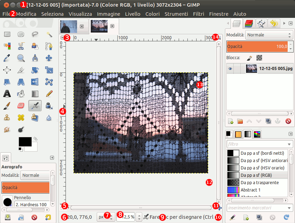Select the Fuzzy Select magic wand tool
295x223 pixels.
pos(49,34)
